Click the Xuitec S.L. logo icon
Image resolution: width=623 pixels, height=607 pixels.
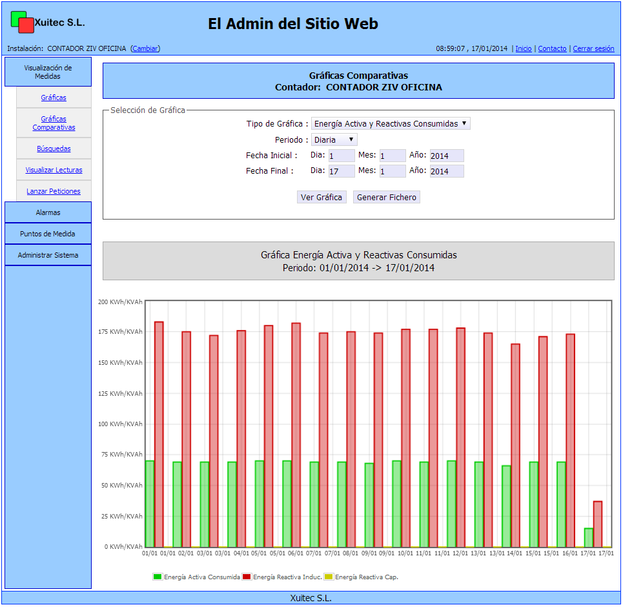pyautogui.click(x=22, y=22)
